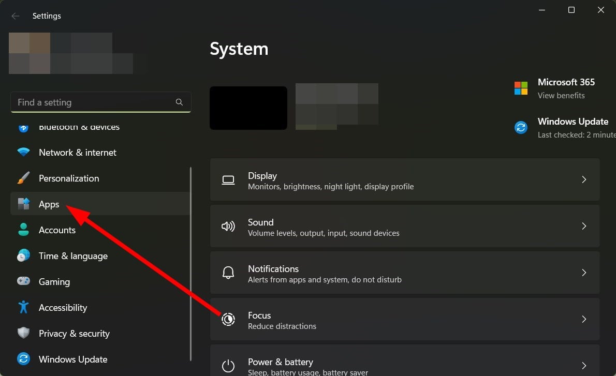Click the Privacy & security shield icon

[24, 333]
